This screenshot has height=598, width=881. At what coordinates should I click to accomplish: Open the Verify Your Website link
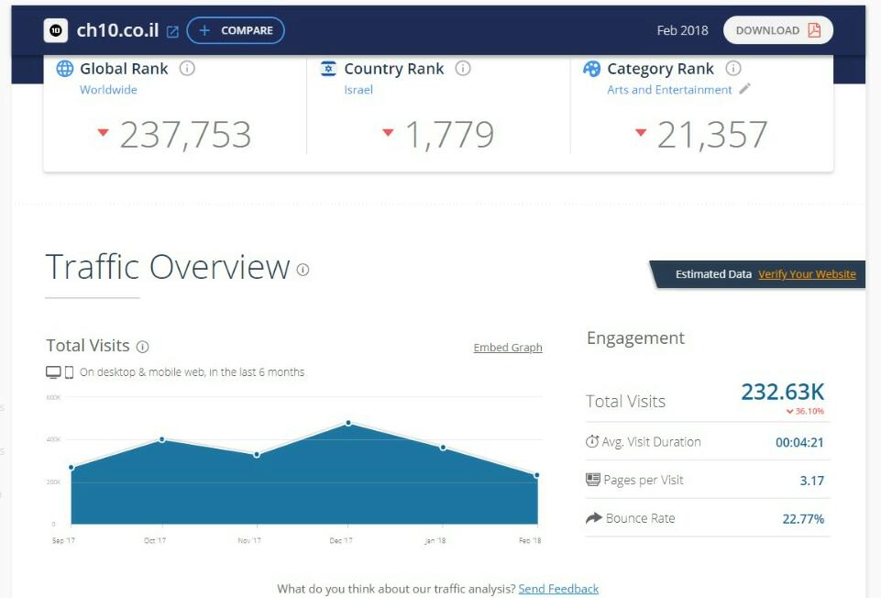[x=807, y=274]
